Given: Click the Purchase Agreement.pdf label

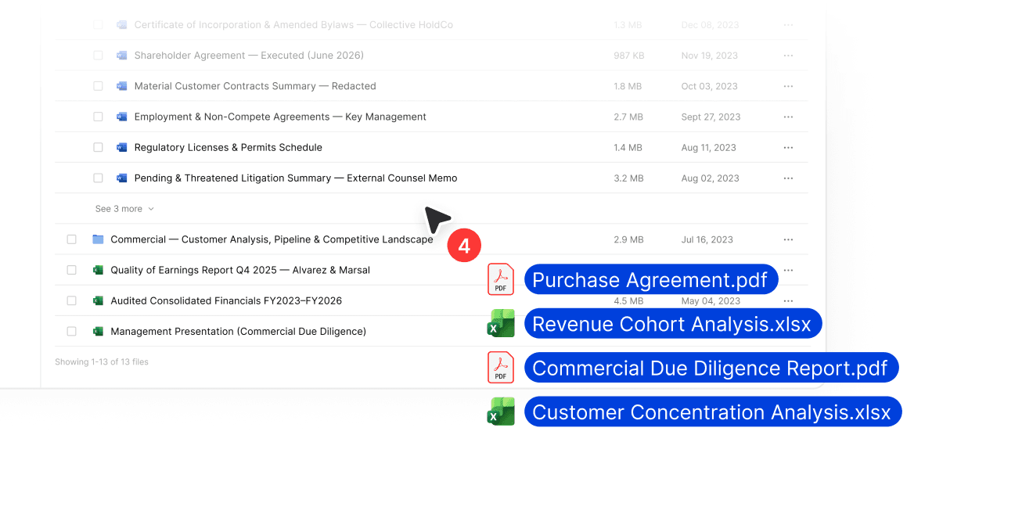Looking at the screenshot, I should [650, 280].
